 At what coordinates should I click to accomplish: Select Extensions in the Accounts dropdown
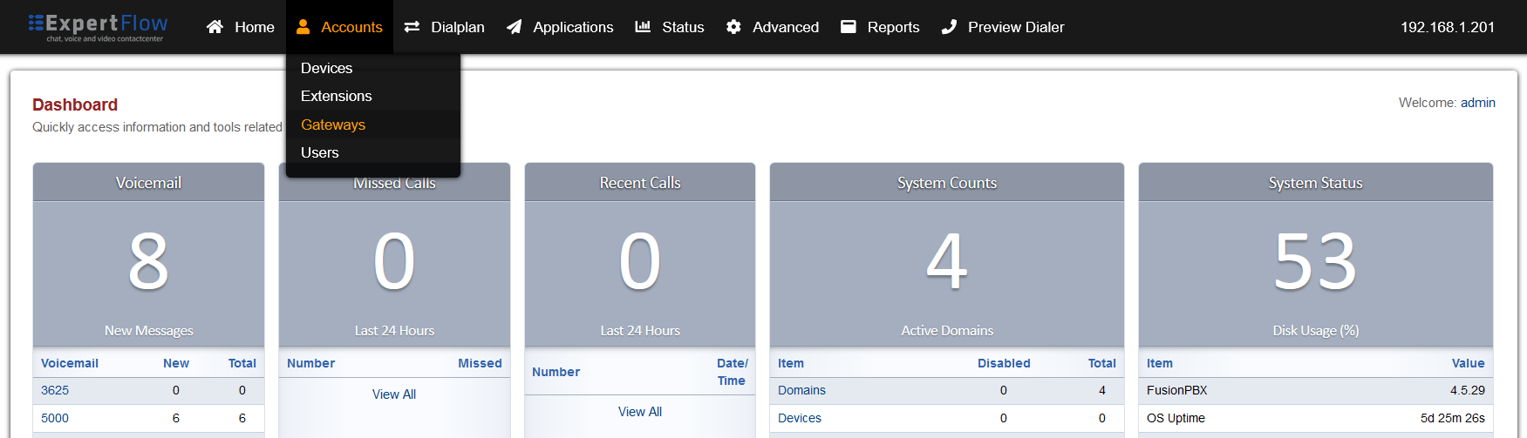click(x=337, y=96)
